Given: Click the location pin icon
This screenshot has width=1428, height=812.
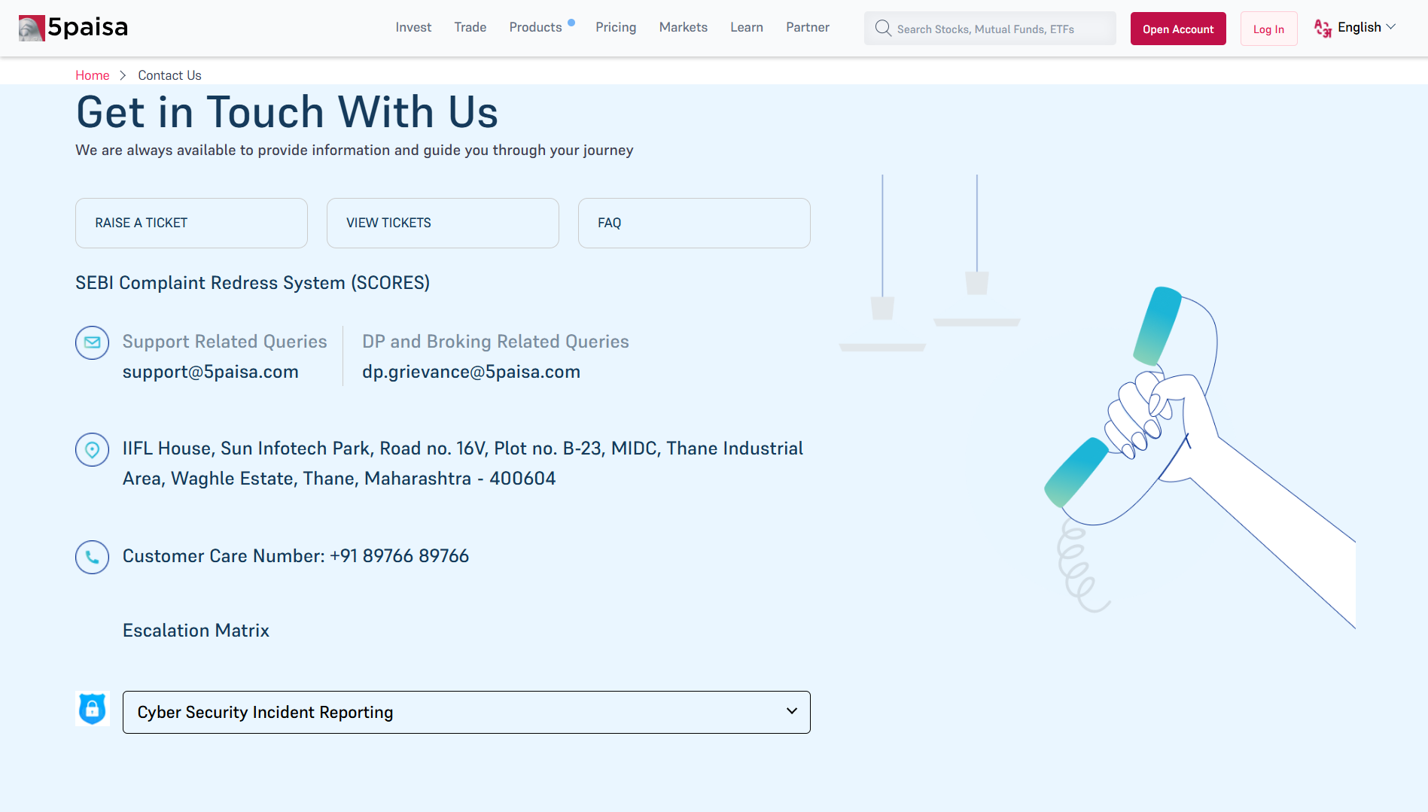Looking at the screenshot, I should pos(92,449).
